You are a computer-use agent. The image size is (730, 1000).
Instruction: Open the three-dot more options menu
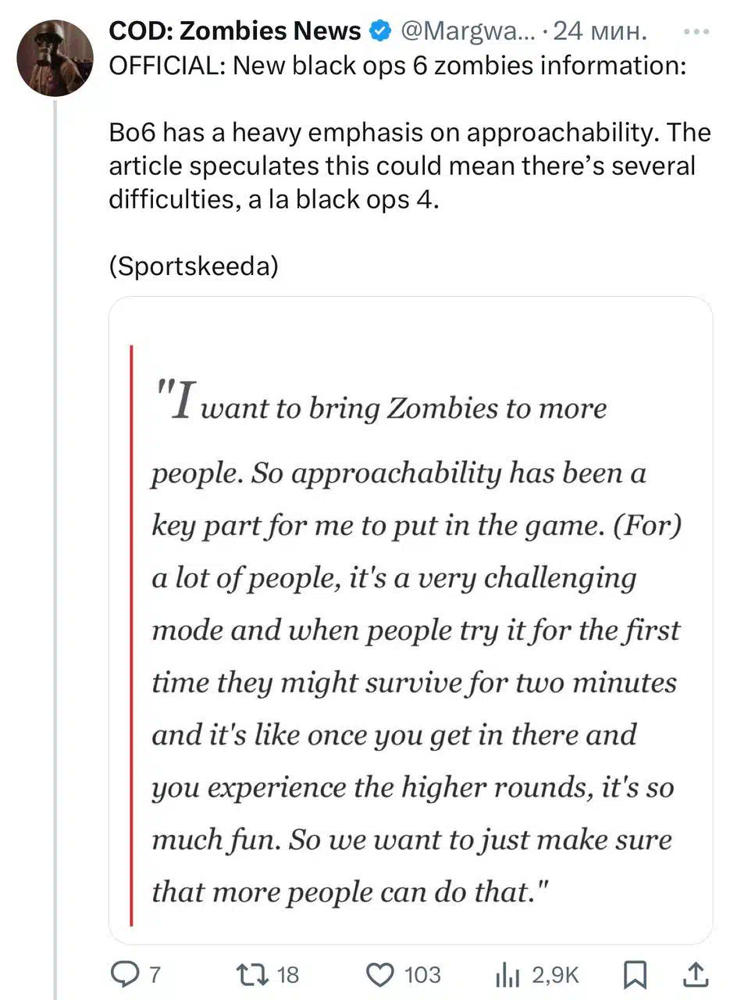coord(696,32)
